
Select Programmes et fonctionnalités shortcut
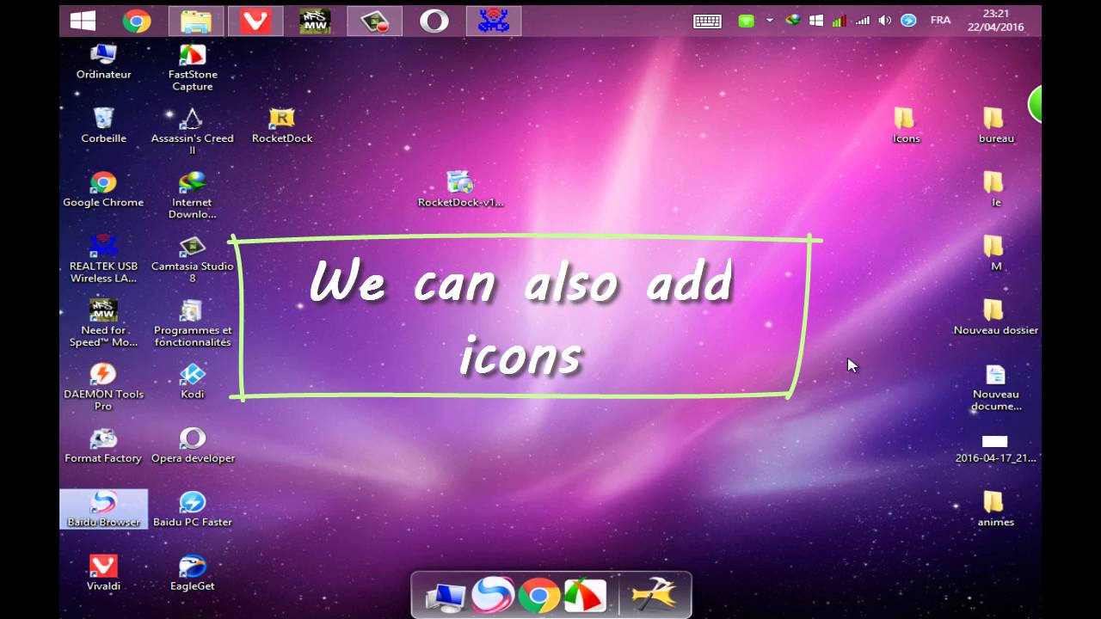tap(192, 323)
